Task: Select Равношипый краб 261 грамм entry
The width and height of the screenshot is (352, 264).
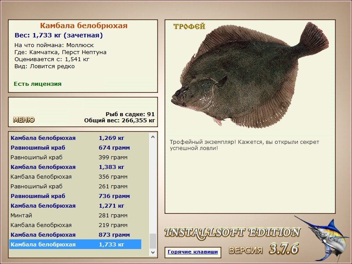Action: (75, 186)
